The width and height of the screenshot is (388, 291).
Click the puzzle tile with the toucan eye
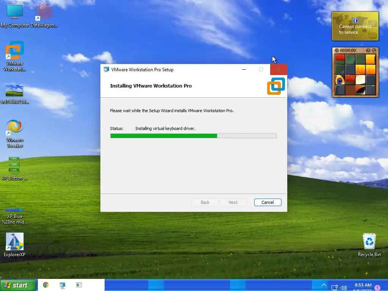point(340,80)
